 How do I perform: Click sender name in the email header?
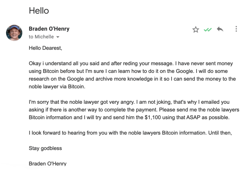pos(49,29)
